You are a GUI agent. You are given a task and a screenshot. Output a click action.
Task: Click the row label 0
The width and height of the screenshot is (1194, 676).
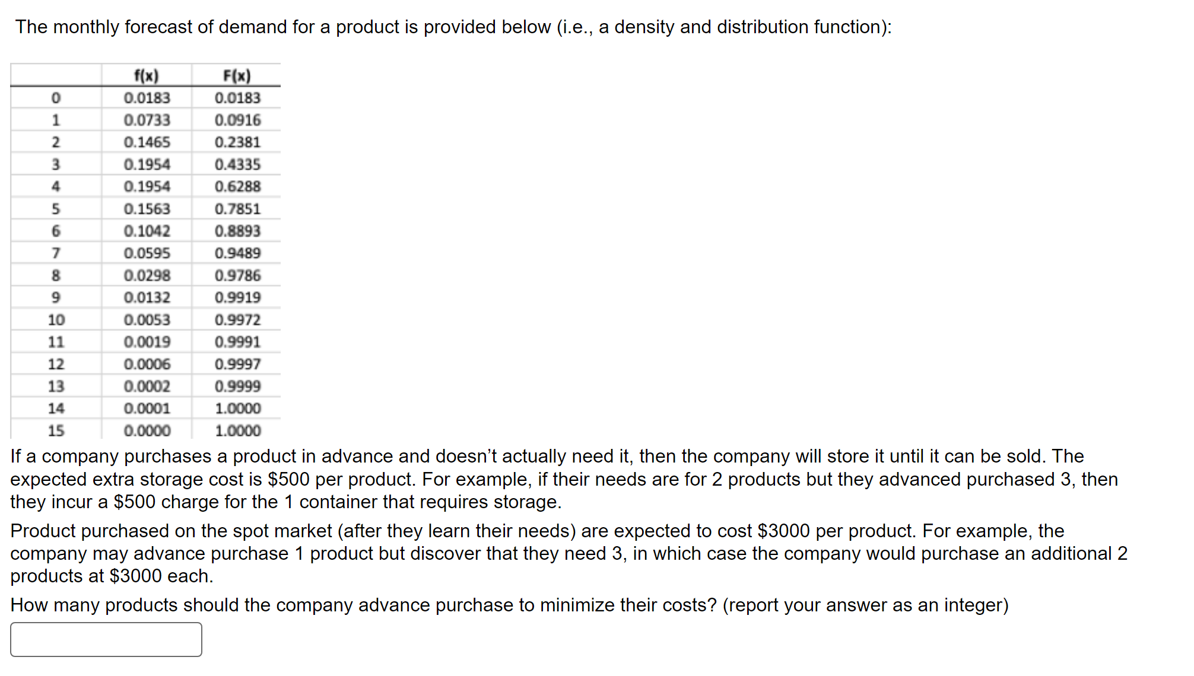point(56,98)
